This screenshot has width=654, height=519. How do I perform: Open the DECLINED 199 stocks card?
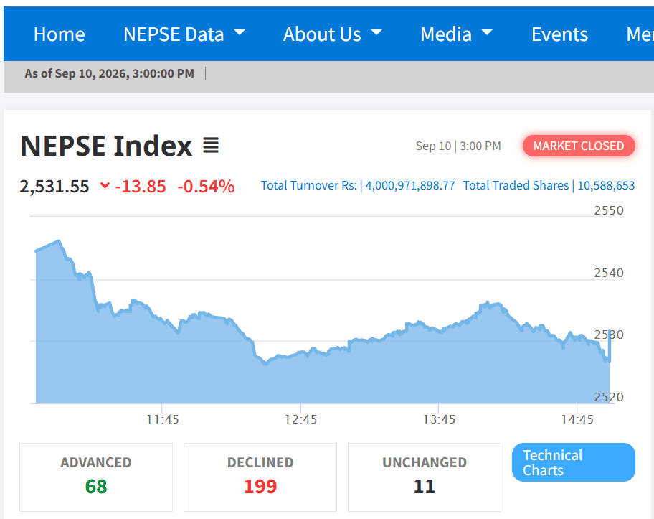260,477
